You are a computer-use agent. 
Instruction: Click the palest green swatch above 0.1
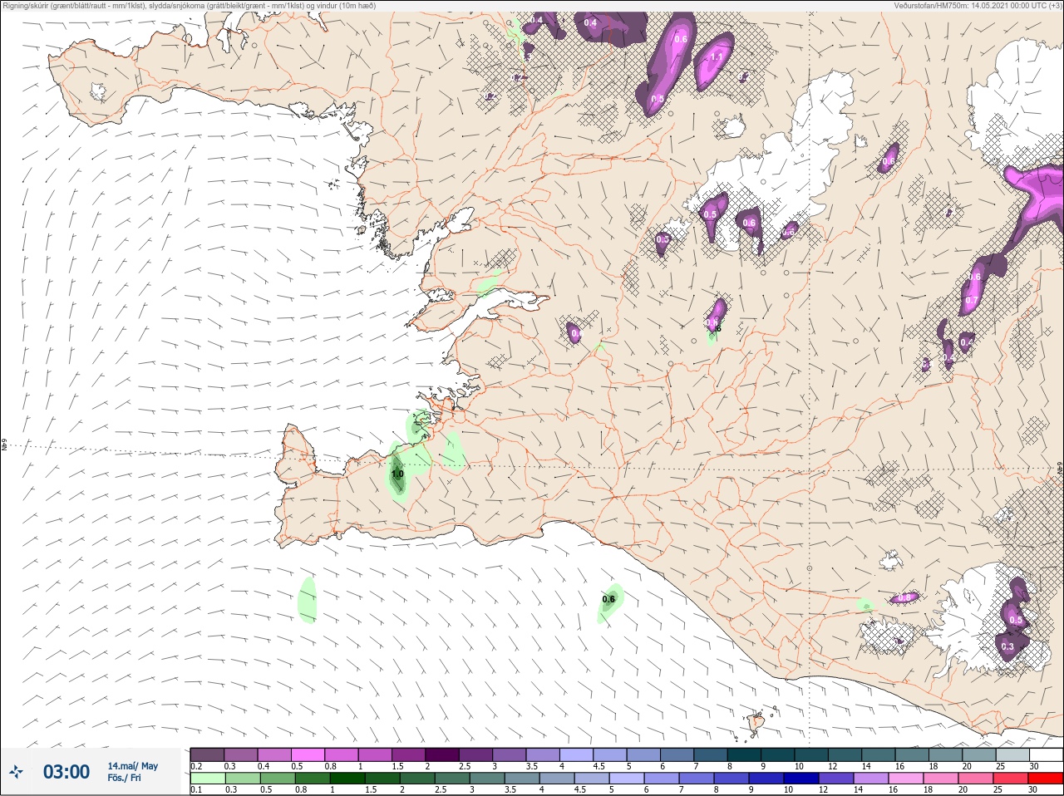pyautogui.click(x=208, y=779)
